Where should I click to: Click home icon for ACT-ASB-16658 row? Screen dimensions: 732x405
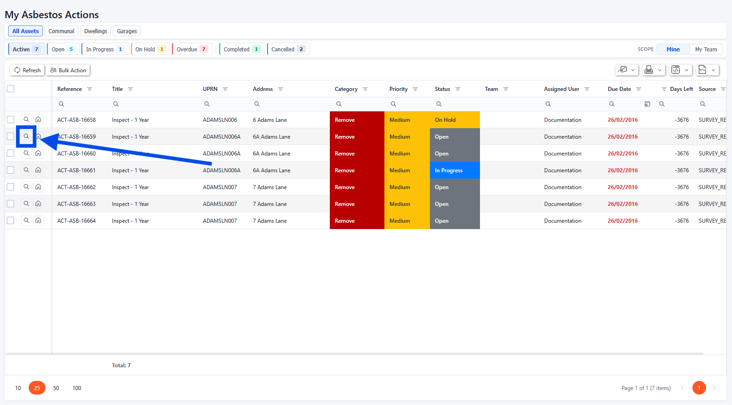tap(38, 120)
